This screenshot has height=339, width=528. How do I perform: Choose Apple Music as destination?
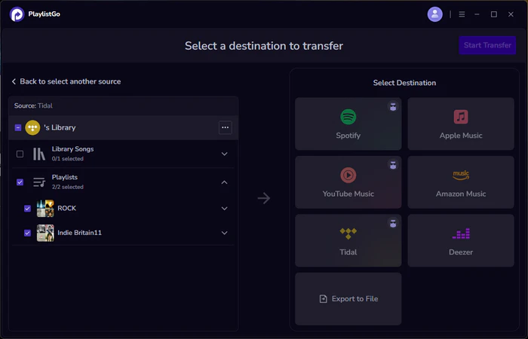tap(461, 124)
